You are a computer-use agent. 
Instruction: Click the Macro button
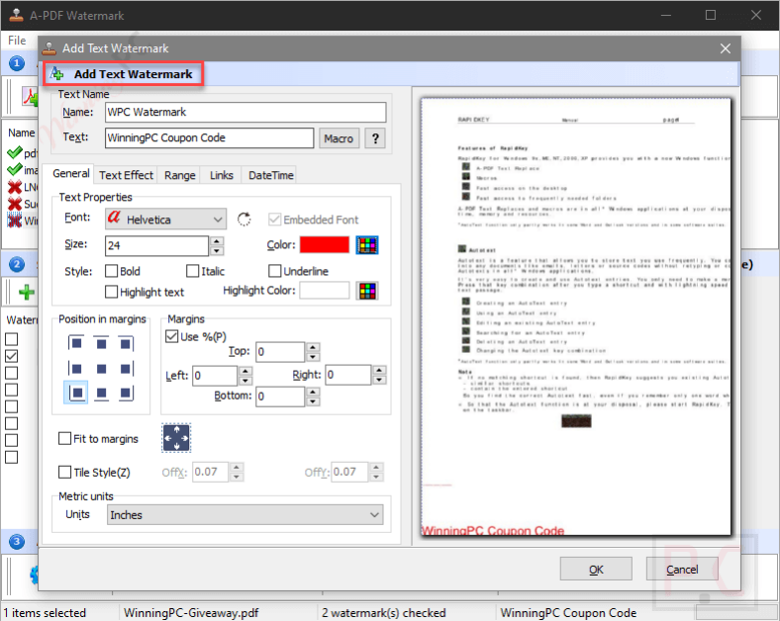[x=339, y=138]
